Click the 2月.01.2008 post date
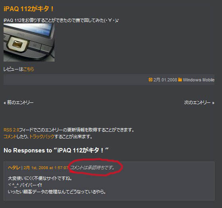The height and width of the screenshot is (208, 222). point(165,80)
